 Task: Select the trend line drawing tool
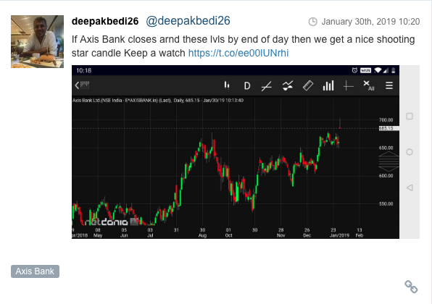267,86
